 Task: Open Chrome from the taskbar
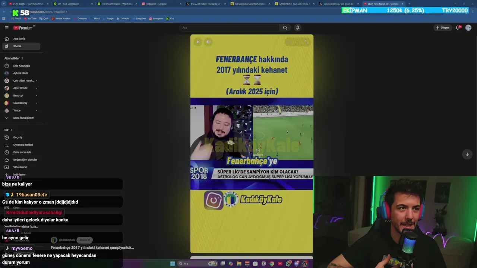(x=272, y=264)
